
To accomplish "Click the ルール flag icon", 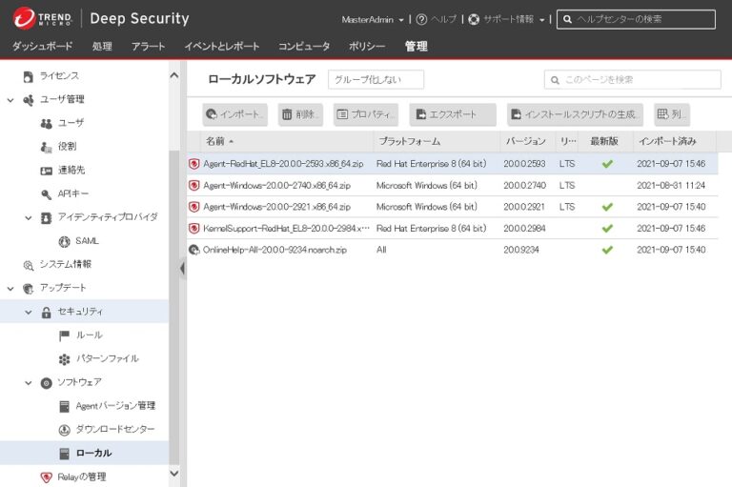I will pos(65,335).
